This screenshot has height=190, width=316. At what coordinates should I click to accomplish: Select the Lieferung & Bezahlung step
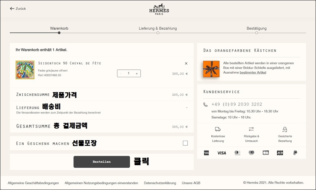point(158,28)
